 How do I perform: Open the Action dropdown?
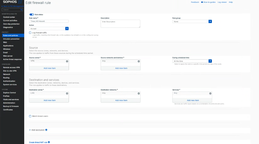coord(67,29)
